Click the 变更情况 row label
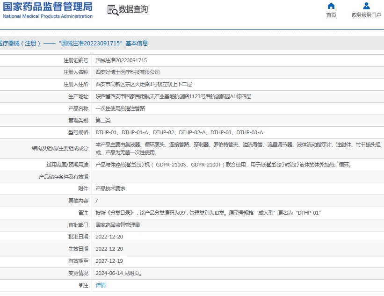Viewport: 384px width, 296px height. 78,273
